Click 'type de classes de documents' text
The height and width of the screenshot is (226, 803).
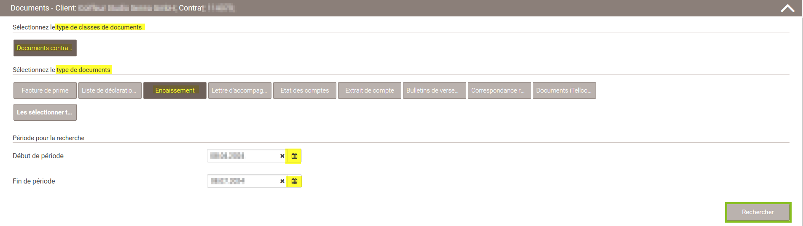coord(99,27)
